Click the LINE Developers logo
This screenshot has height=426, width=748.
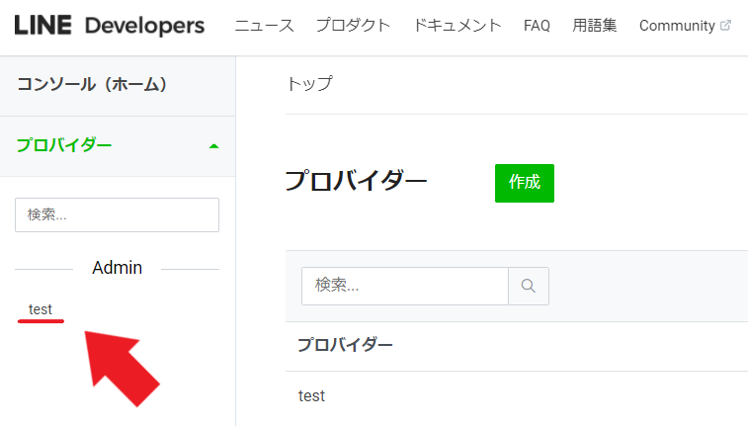pos(110,26)
